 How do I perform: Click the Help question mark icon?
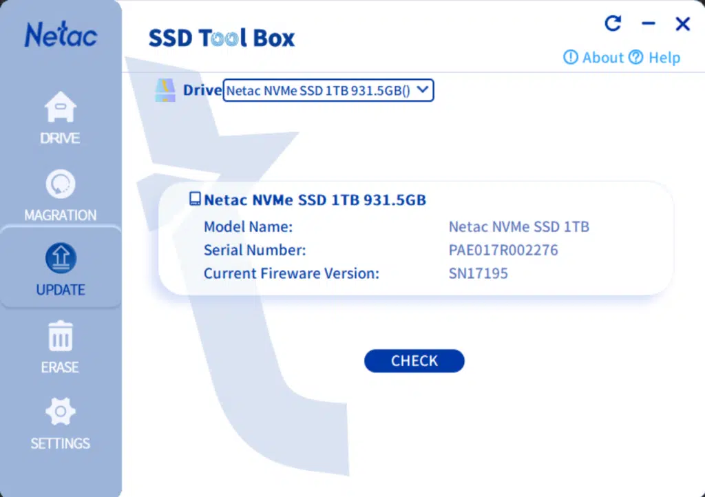[635, 58]
